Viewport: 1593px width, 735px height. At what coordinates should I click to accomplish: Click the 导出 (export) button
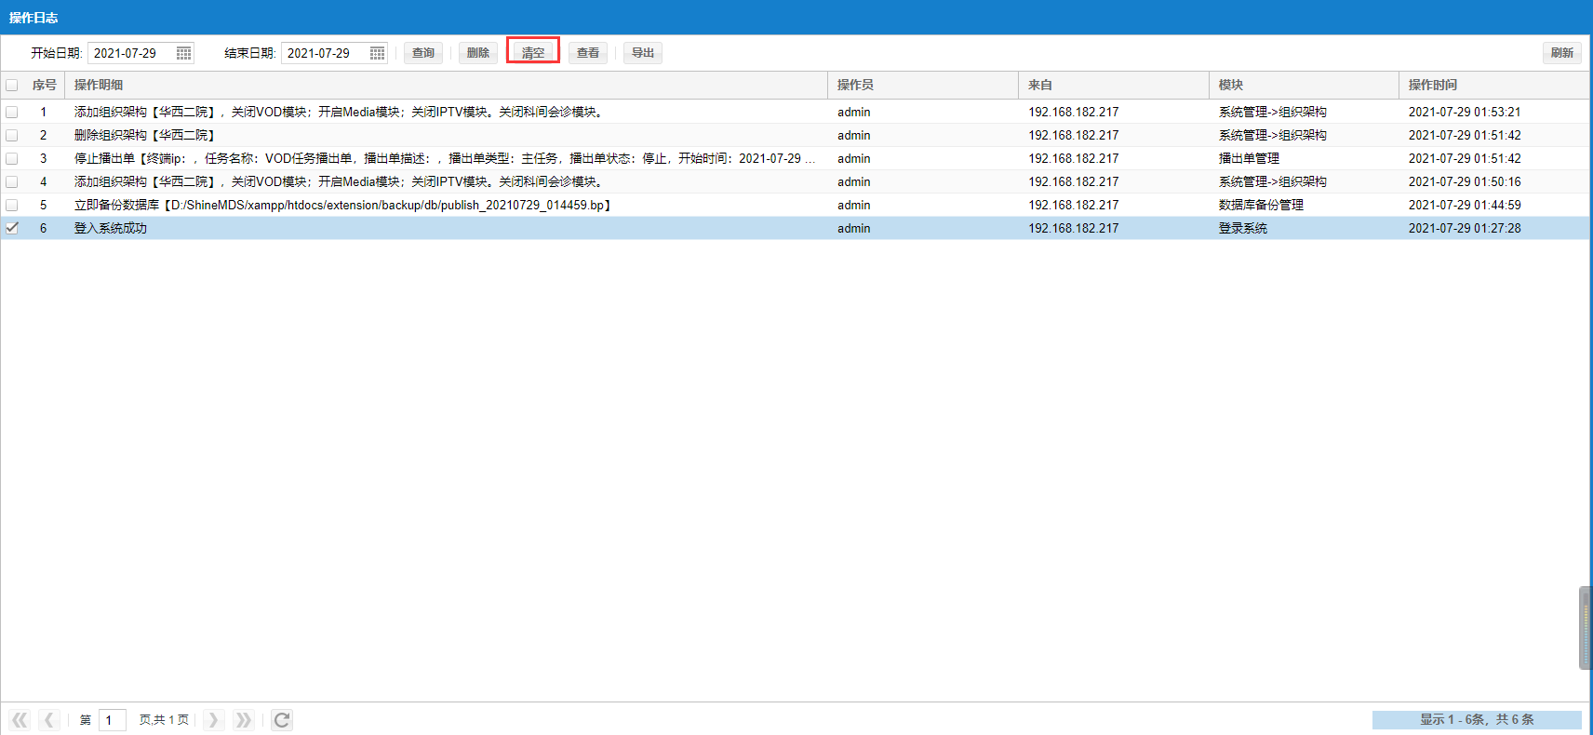[643, 53]
